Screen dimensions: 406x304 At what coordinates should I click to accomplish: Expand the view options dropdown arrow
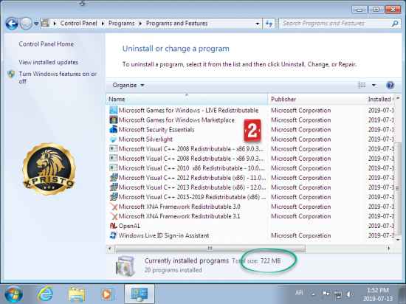(374, 85)
